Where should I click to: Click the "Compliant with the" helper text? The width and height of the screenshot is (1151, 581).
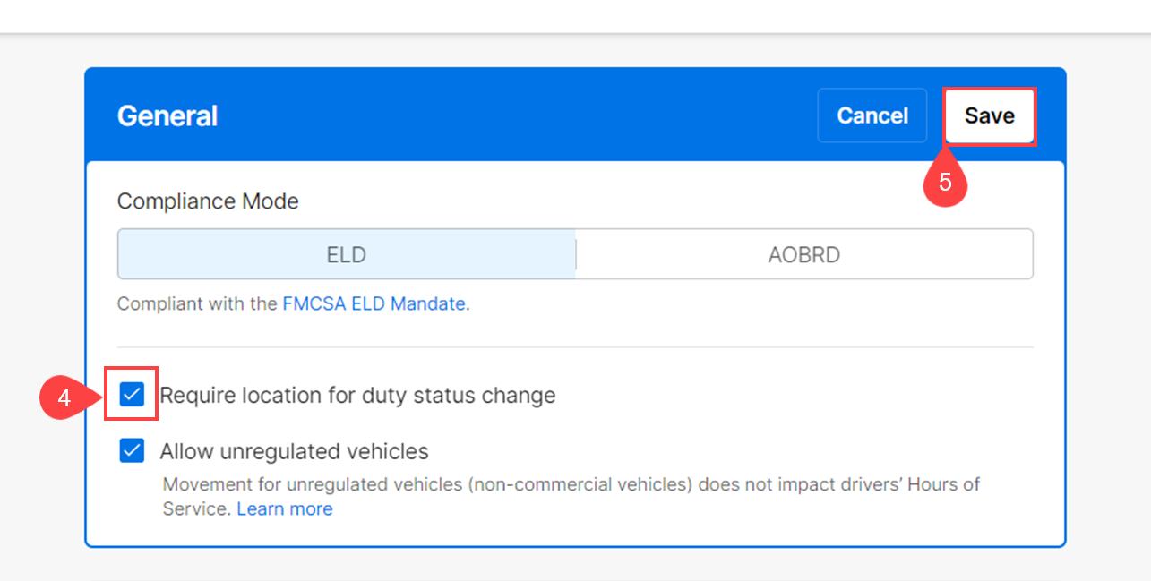tap(197, 303)
